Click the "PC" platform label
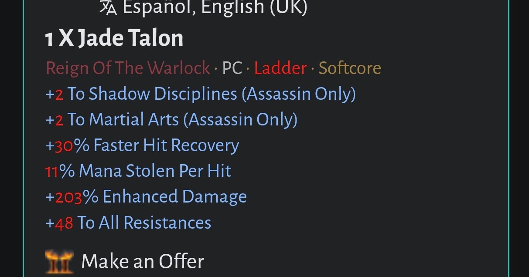529x277 pixels. (233, 68)
